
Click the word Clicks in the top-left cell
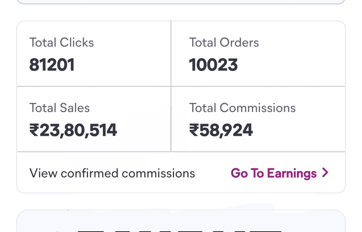77,43
